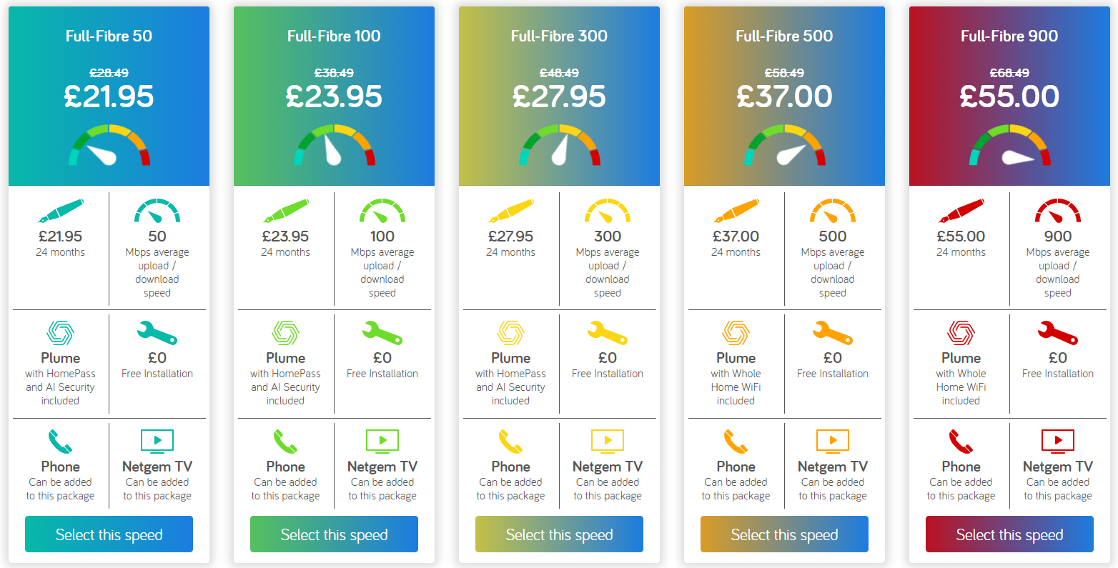Click the red wrench Free Installation icon

coord(1058,333)
